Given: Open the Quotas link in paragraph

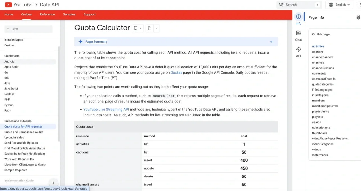Looking at the screenshot, I should [x=176, y=72].
